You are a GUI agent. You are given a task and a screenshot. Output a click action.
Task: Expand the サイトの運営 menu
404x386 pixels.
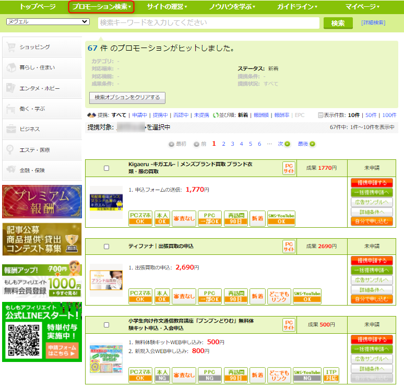(x=167, y=7)
